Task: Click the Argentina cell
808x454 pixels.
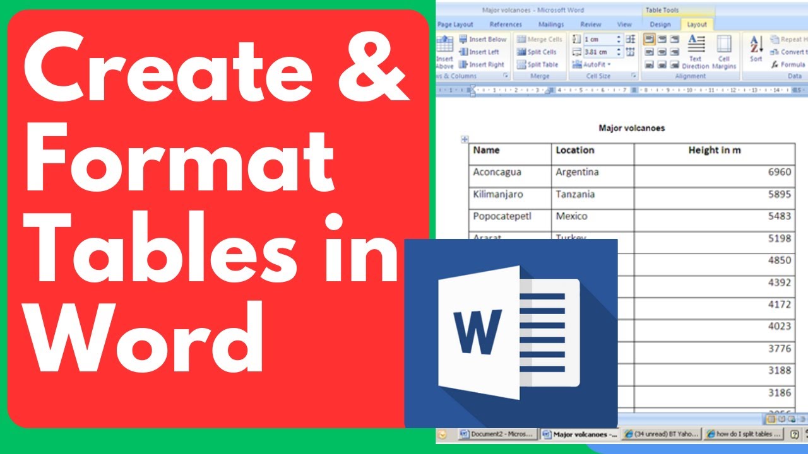Action: point(593,176)
